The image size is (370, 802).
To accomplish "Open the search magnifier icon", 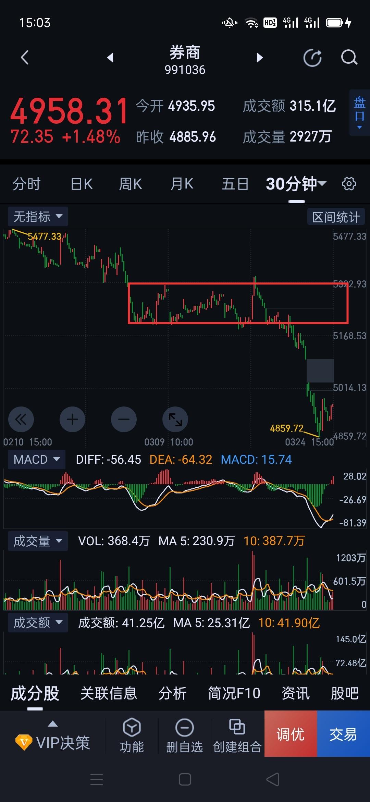I will 349,57.
